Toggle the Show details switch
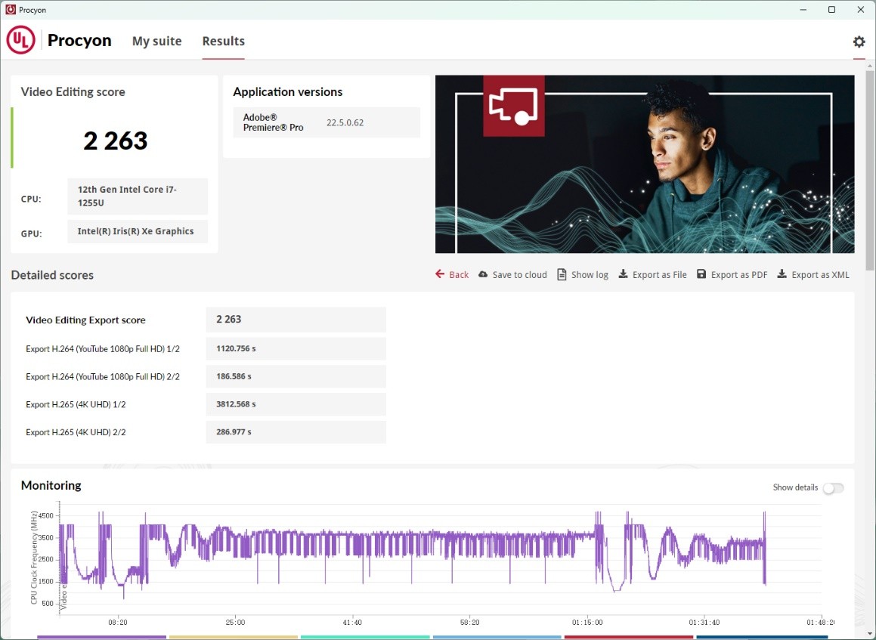Viewport: 876px width, 640px height. [833, 487]
